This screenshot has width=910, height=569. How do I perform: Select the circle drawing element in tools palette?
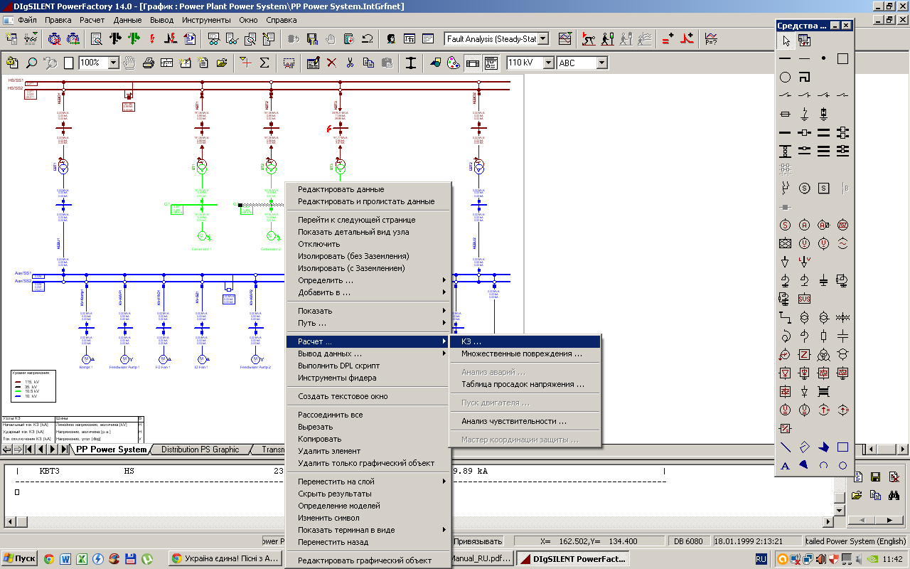[785, 77]
